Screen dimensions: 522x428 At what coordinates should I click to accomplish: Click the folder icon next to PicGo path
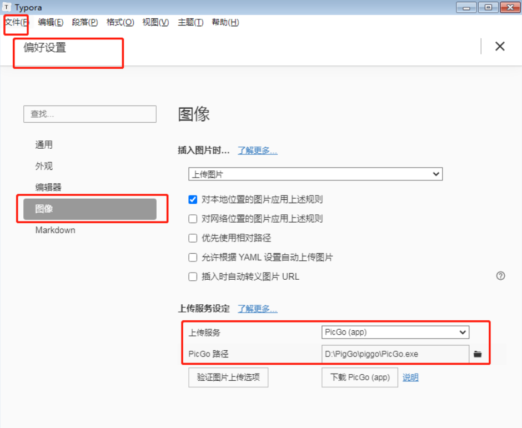point(478,354)
